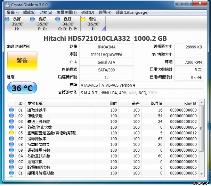Click threshold value 60 of attribute 0A

[x=160, y=156]
